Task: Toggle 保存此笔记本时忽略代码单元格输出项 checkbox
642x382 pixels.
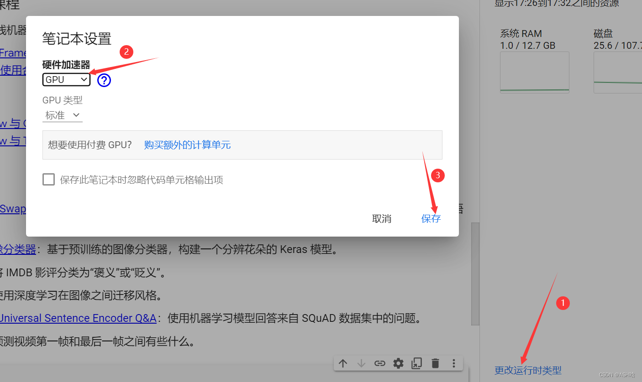Action: pyautogui.click(x=48, y=180)
